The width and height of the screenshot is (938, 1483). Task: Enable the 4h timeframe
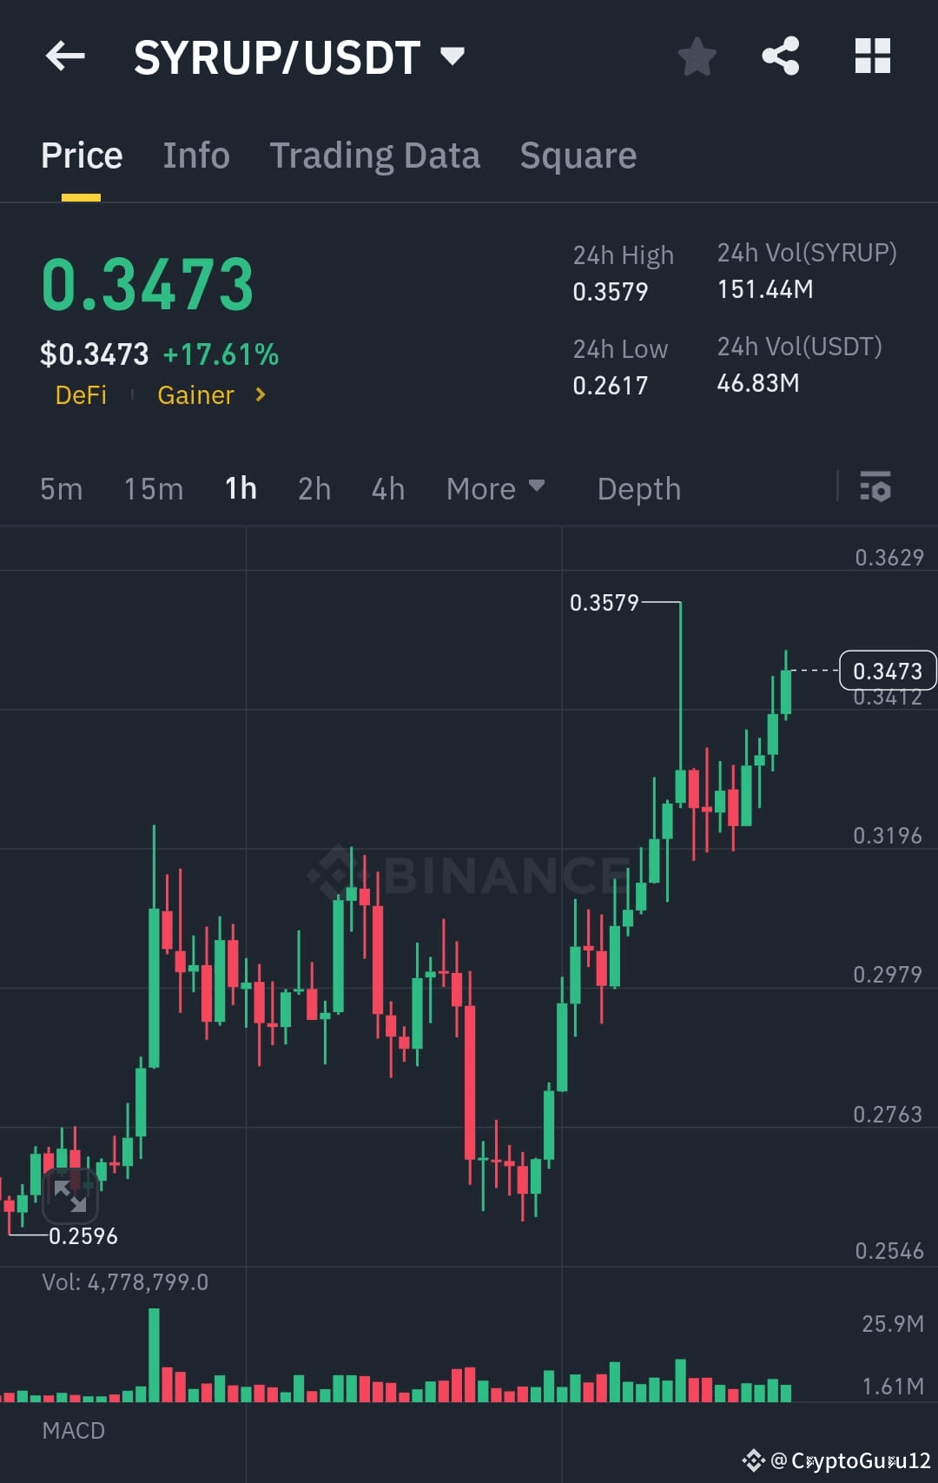(x=387, y=488)
